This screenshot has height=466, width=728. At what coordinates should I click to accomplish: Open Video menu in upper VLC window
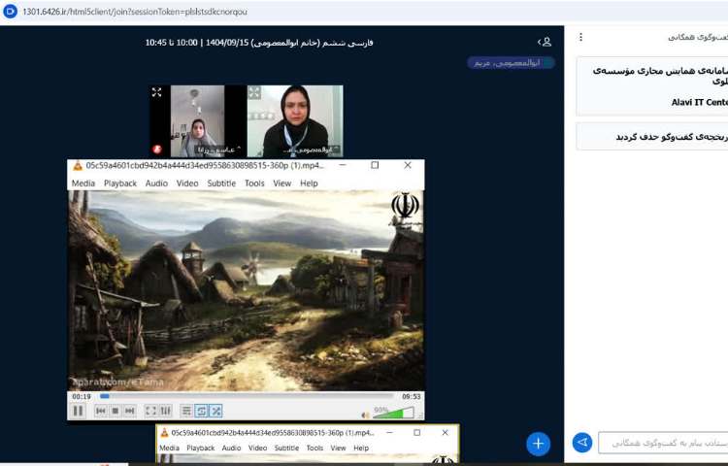point(187,183)
